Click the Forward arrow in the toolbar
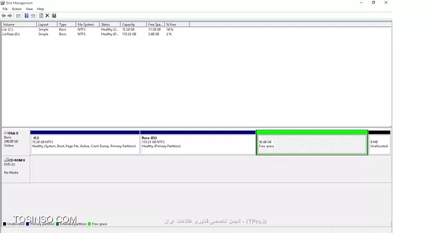The width and height of the screenshot is (431, 233). click(x=10, y=16)
